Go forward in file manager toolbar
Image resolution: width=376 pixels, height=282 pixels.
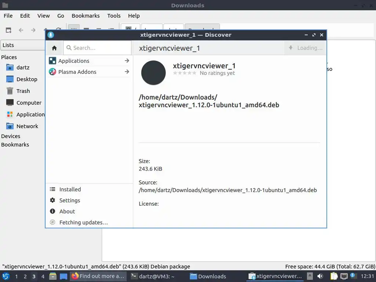coord(33,30)
